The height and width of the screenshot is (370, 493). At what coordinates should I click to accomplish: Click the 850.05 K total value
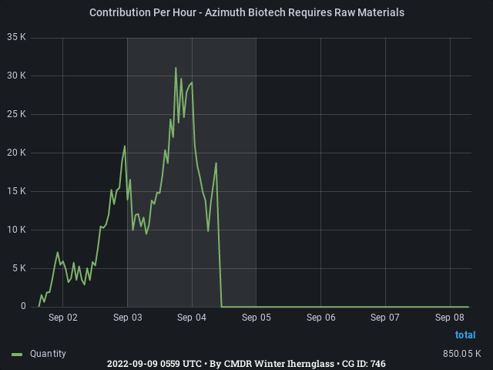pyautogui.click(x=462, y=354)
